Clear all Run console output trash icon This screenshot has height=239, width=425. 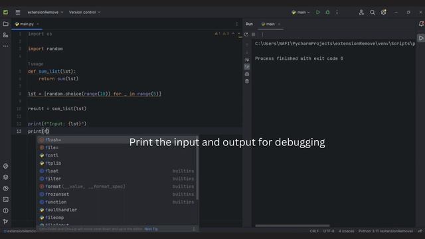247,81
